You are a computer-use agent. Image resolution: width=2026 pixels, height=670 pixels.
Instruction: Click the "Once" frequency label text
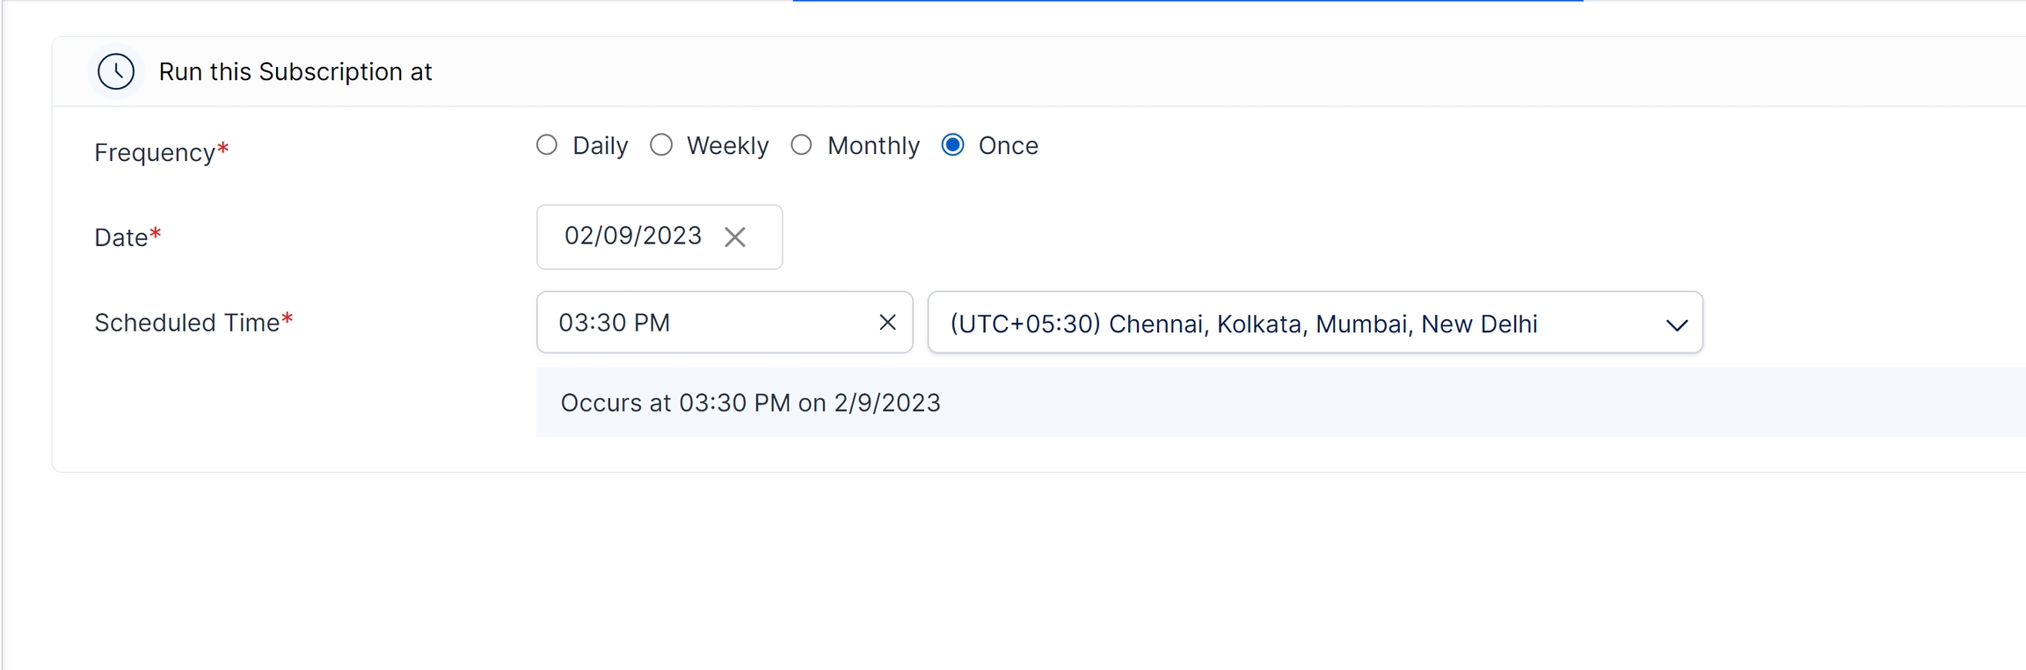[x=1008, y=146]
